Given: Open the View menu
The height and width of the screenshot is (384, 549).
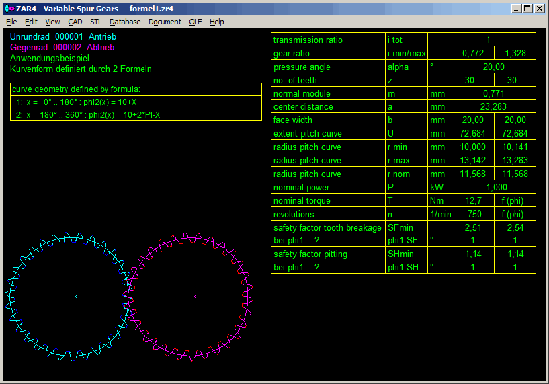Looking at the screenshot, I should (x=52, y=22).
